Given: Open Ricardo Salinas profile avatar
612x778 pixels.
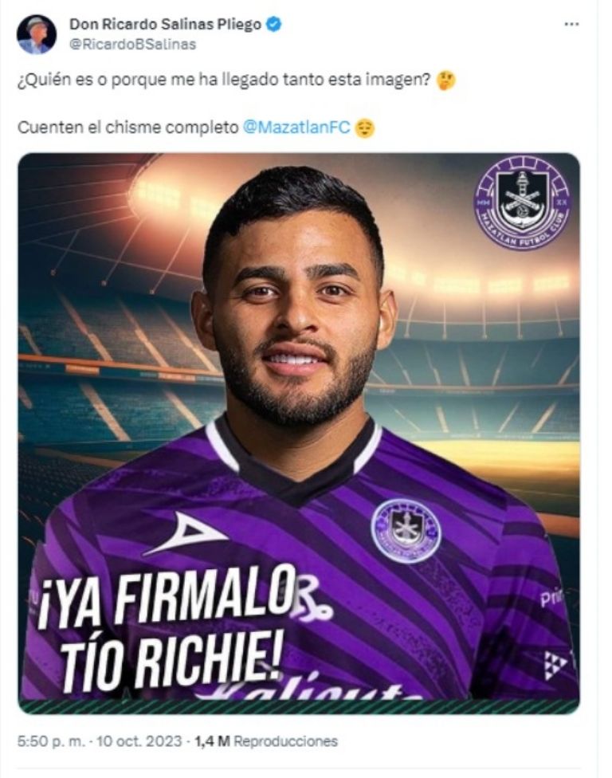Looking at the screenshot, I should (36, 33).
